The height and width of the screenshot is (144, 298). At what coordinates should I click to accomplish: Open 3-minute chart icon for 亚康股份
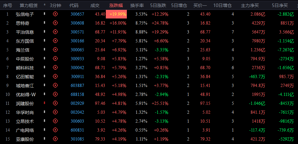click(x=55, y=139)
